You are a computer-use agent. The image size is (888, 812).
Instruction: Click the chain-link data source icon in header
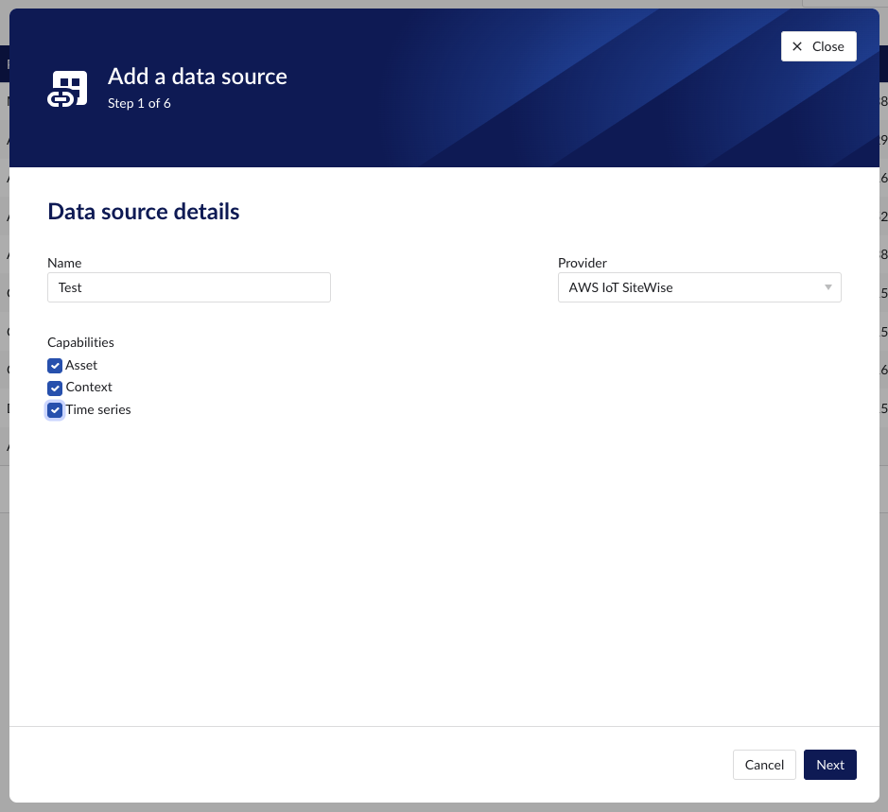(x=67, y=88)
